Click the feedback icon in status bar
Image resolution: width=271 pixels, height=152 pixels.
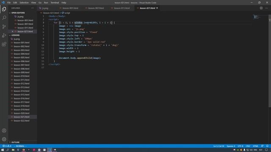pos(262,146)
